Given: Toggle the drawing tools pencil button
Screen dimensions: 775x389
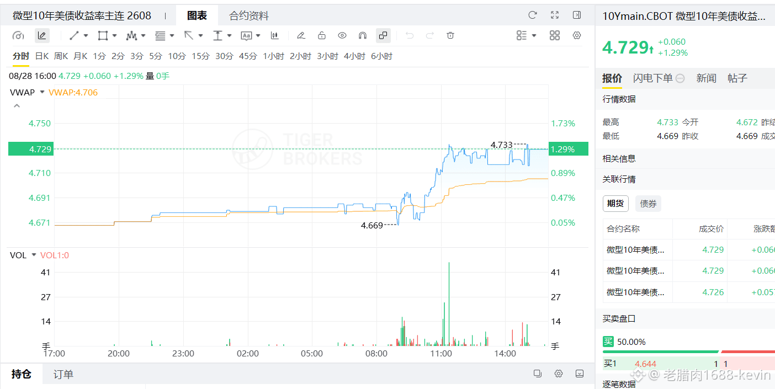Looking at the screenshot, I should point(41,36).
